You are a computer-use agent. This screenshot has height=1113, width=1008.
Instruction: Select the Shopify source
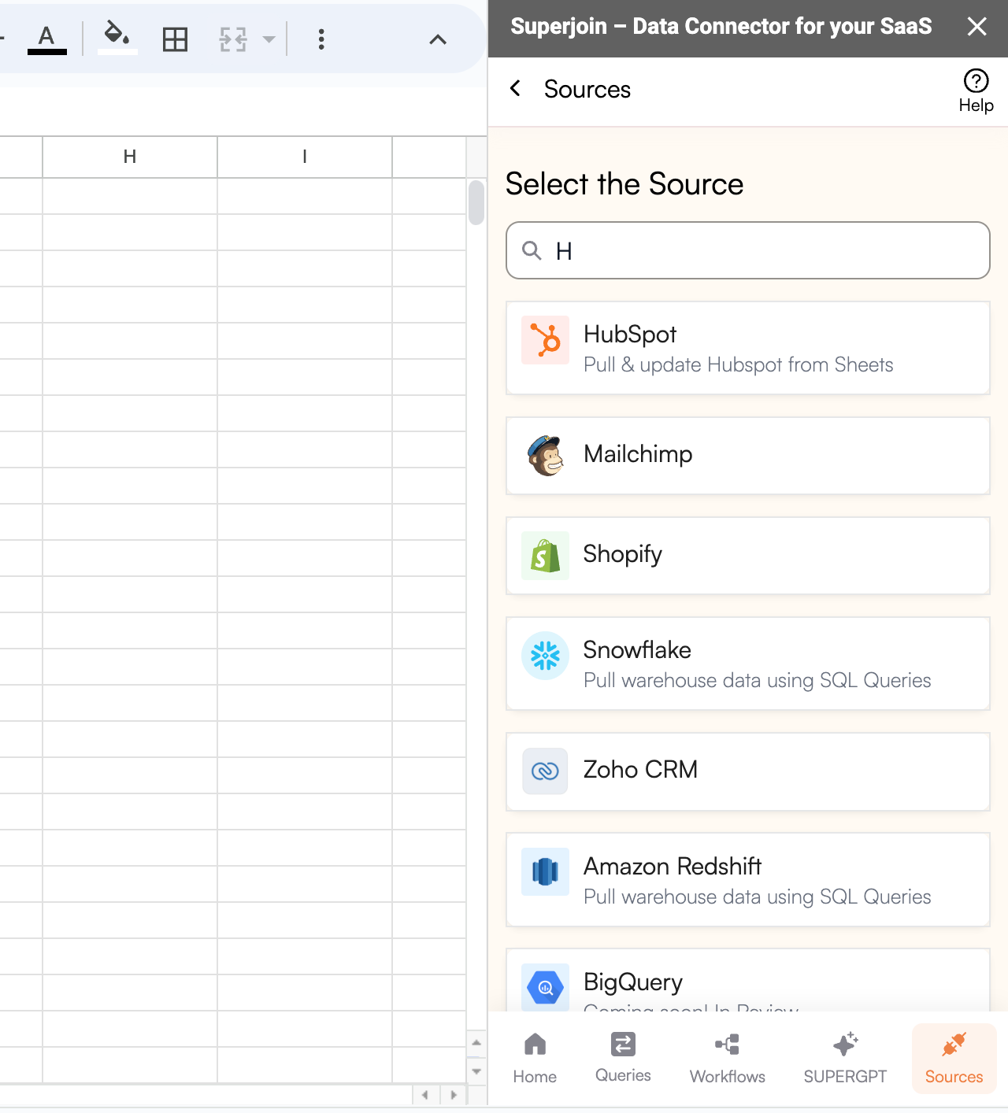click(x=747, y=556)
